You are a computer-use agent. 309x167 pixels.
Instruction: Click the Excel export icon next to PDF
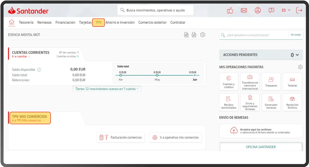tap(194, 35)
